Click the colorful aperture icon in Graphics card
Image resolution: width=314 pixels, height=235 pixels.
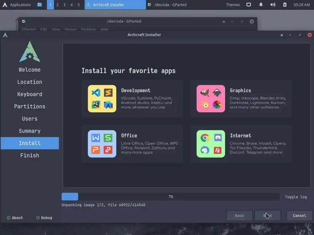point(217,105)
